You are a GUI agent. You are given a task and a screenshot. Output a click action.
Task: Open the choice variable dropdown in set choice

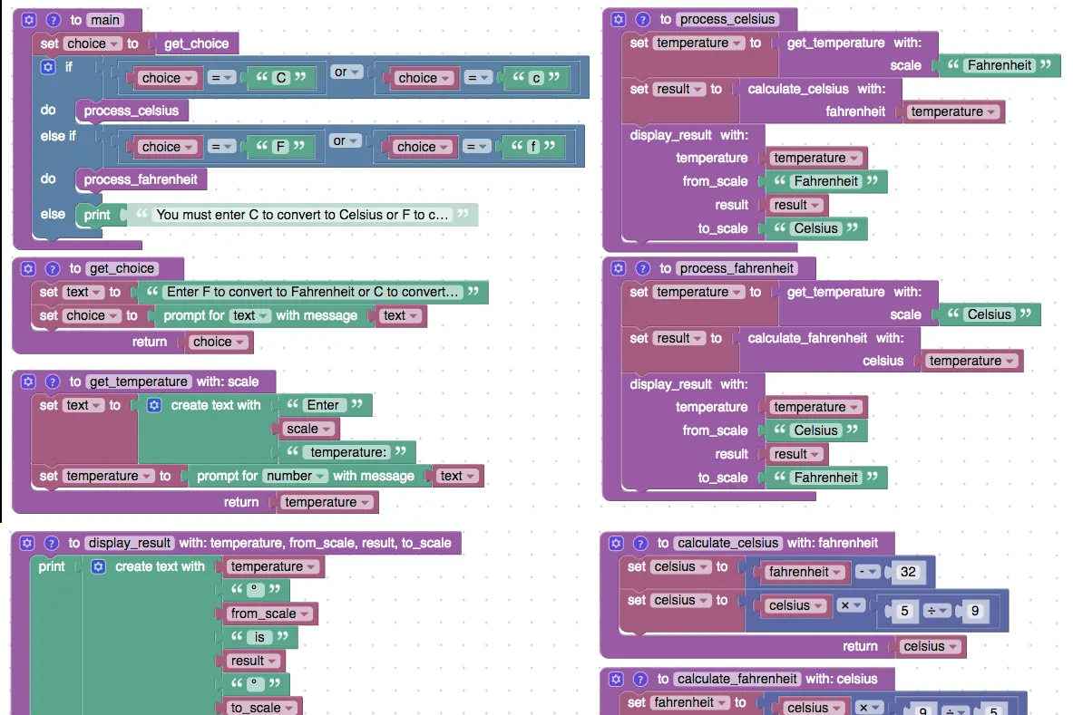coord(93,43)
